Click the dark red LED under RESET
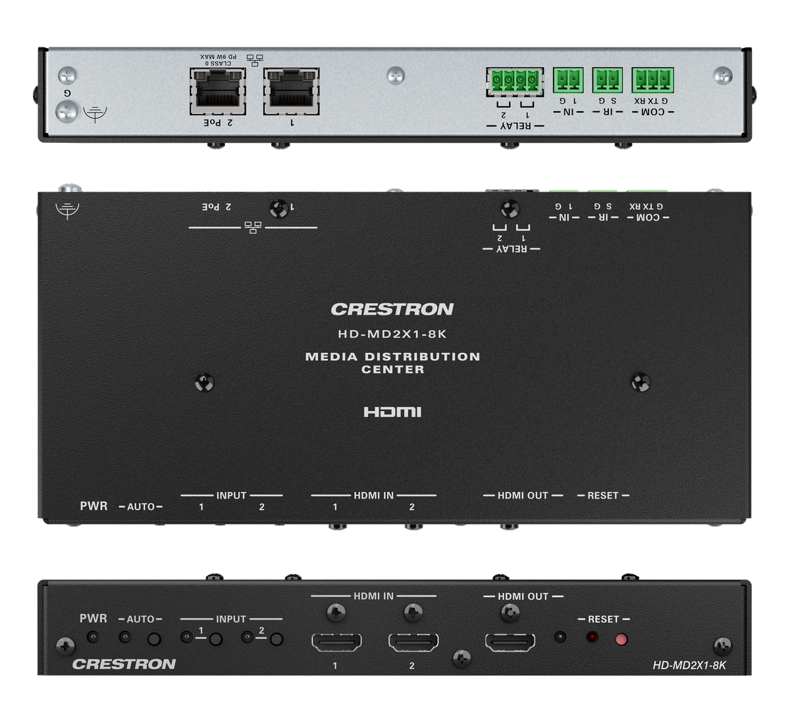Viewport: 790px width, 723px height. pyautogui.click(x=592, y=637)
